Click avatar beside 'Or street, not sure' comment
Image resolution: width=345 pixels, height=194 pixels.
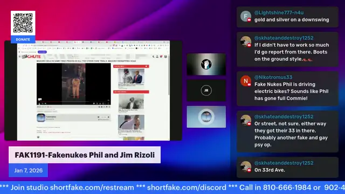click(x=246, y=120)
